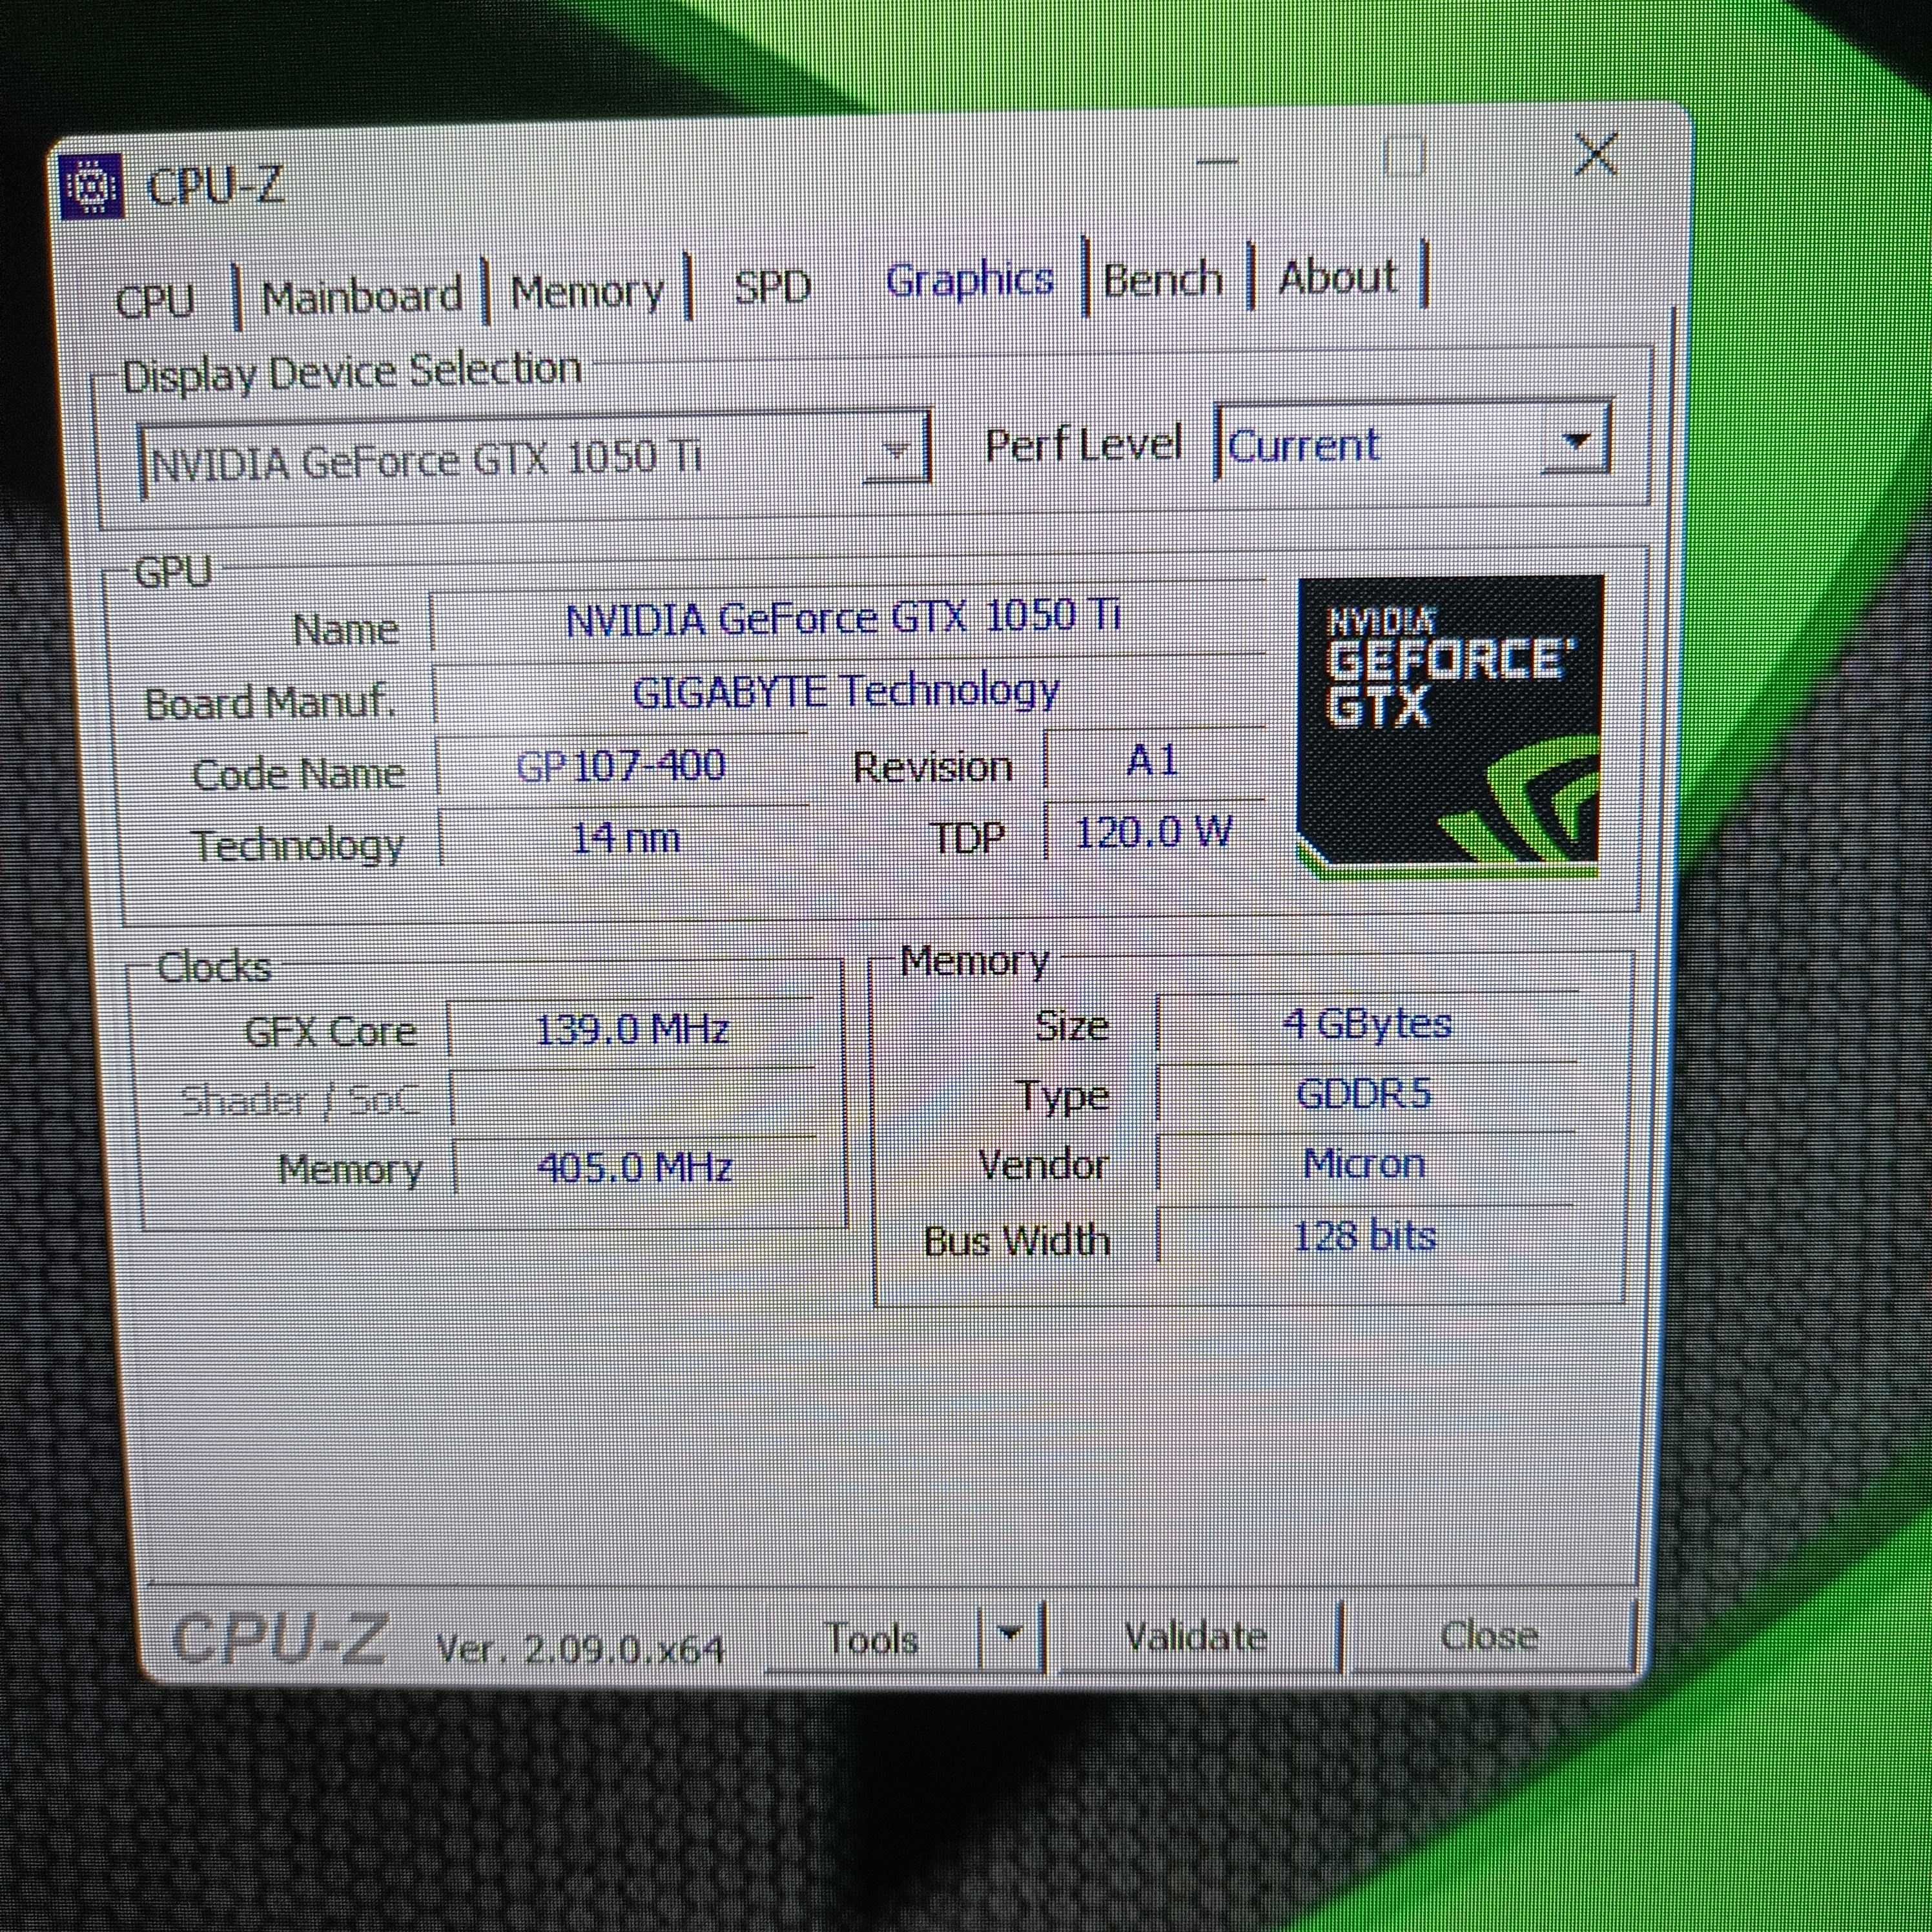Click the 120.0 W TDP value

(x=1154, y=832)
